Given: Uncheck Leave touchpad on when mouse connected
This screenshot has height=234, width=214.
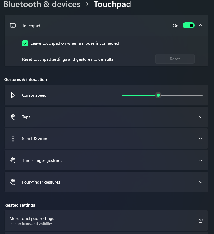Looking at the screenshot, I should coord(25,43).
